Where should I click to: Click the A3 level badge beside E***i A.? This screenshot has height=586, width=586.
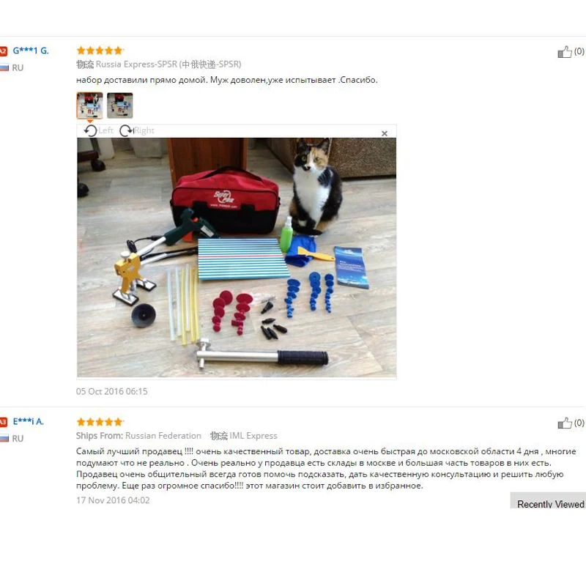[x=4, y=422]
